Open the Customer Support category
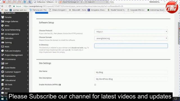Screen dimensions: 180x101 click(14, 72)
